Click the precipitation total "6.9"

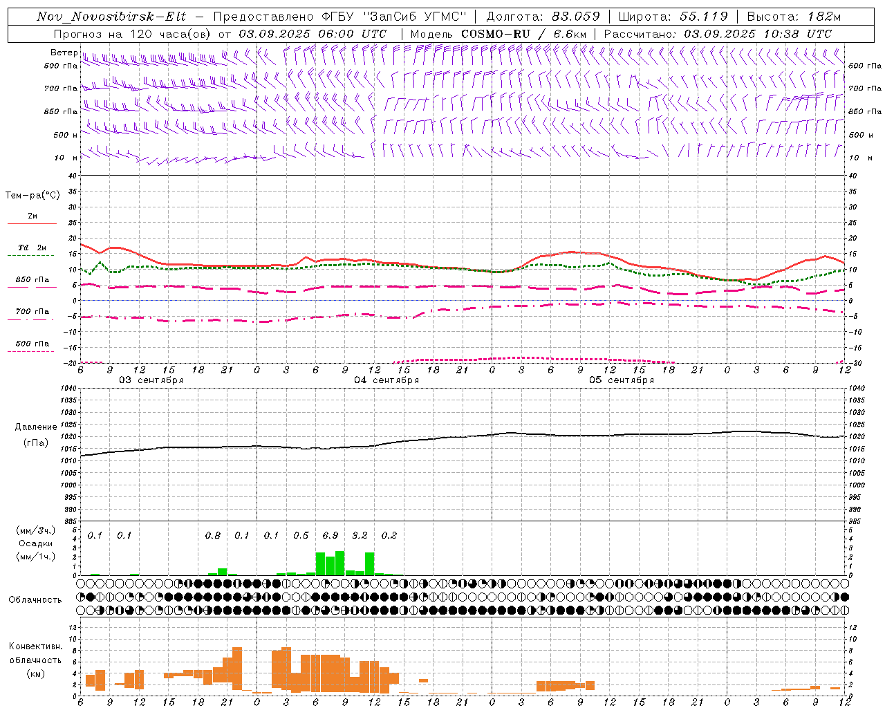click(330, 536)
